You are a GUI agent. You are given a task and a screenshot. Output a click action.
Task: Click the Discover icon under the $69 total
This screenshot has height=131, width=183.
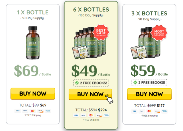pos(40,111)
